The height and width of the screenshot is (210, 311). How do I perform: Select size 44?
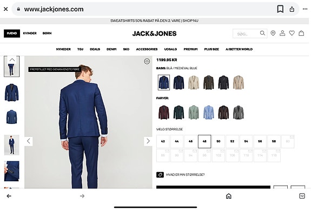pyautogui.click(x=177, y=141)
